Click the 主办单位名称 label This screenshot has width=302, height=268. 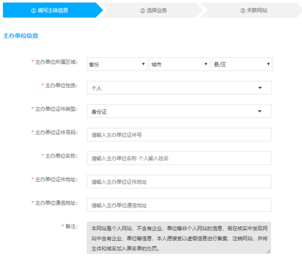(x=61, y=156)
